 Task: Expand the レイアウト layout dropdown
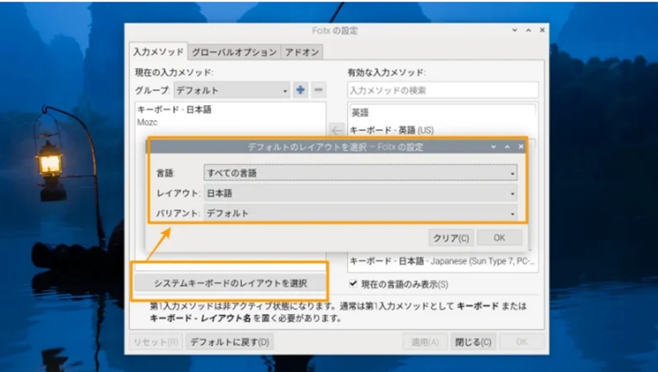point(360,193)
